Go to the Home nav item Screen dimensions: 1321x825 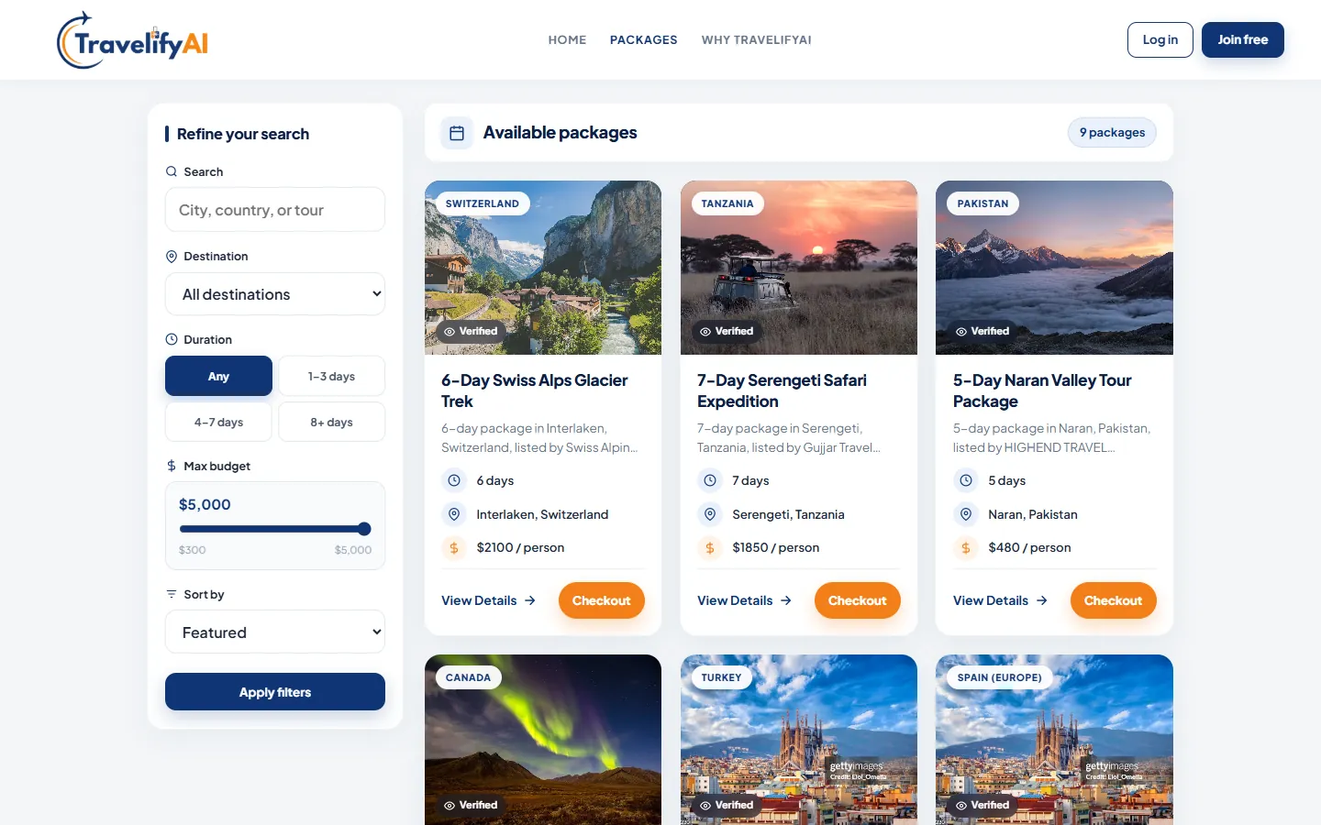(567, 40)
